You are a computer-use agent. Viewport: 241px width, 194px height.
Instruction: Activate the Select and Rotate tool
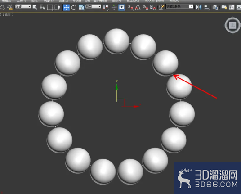click(x=74, y=7)
